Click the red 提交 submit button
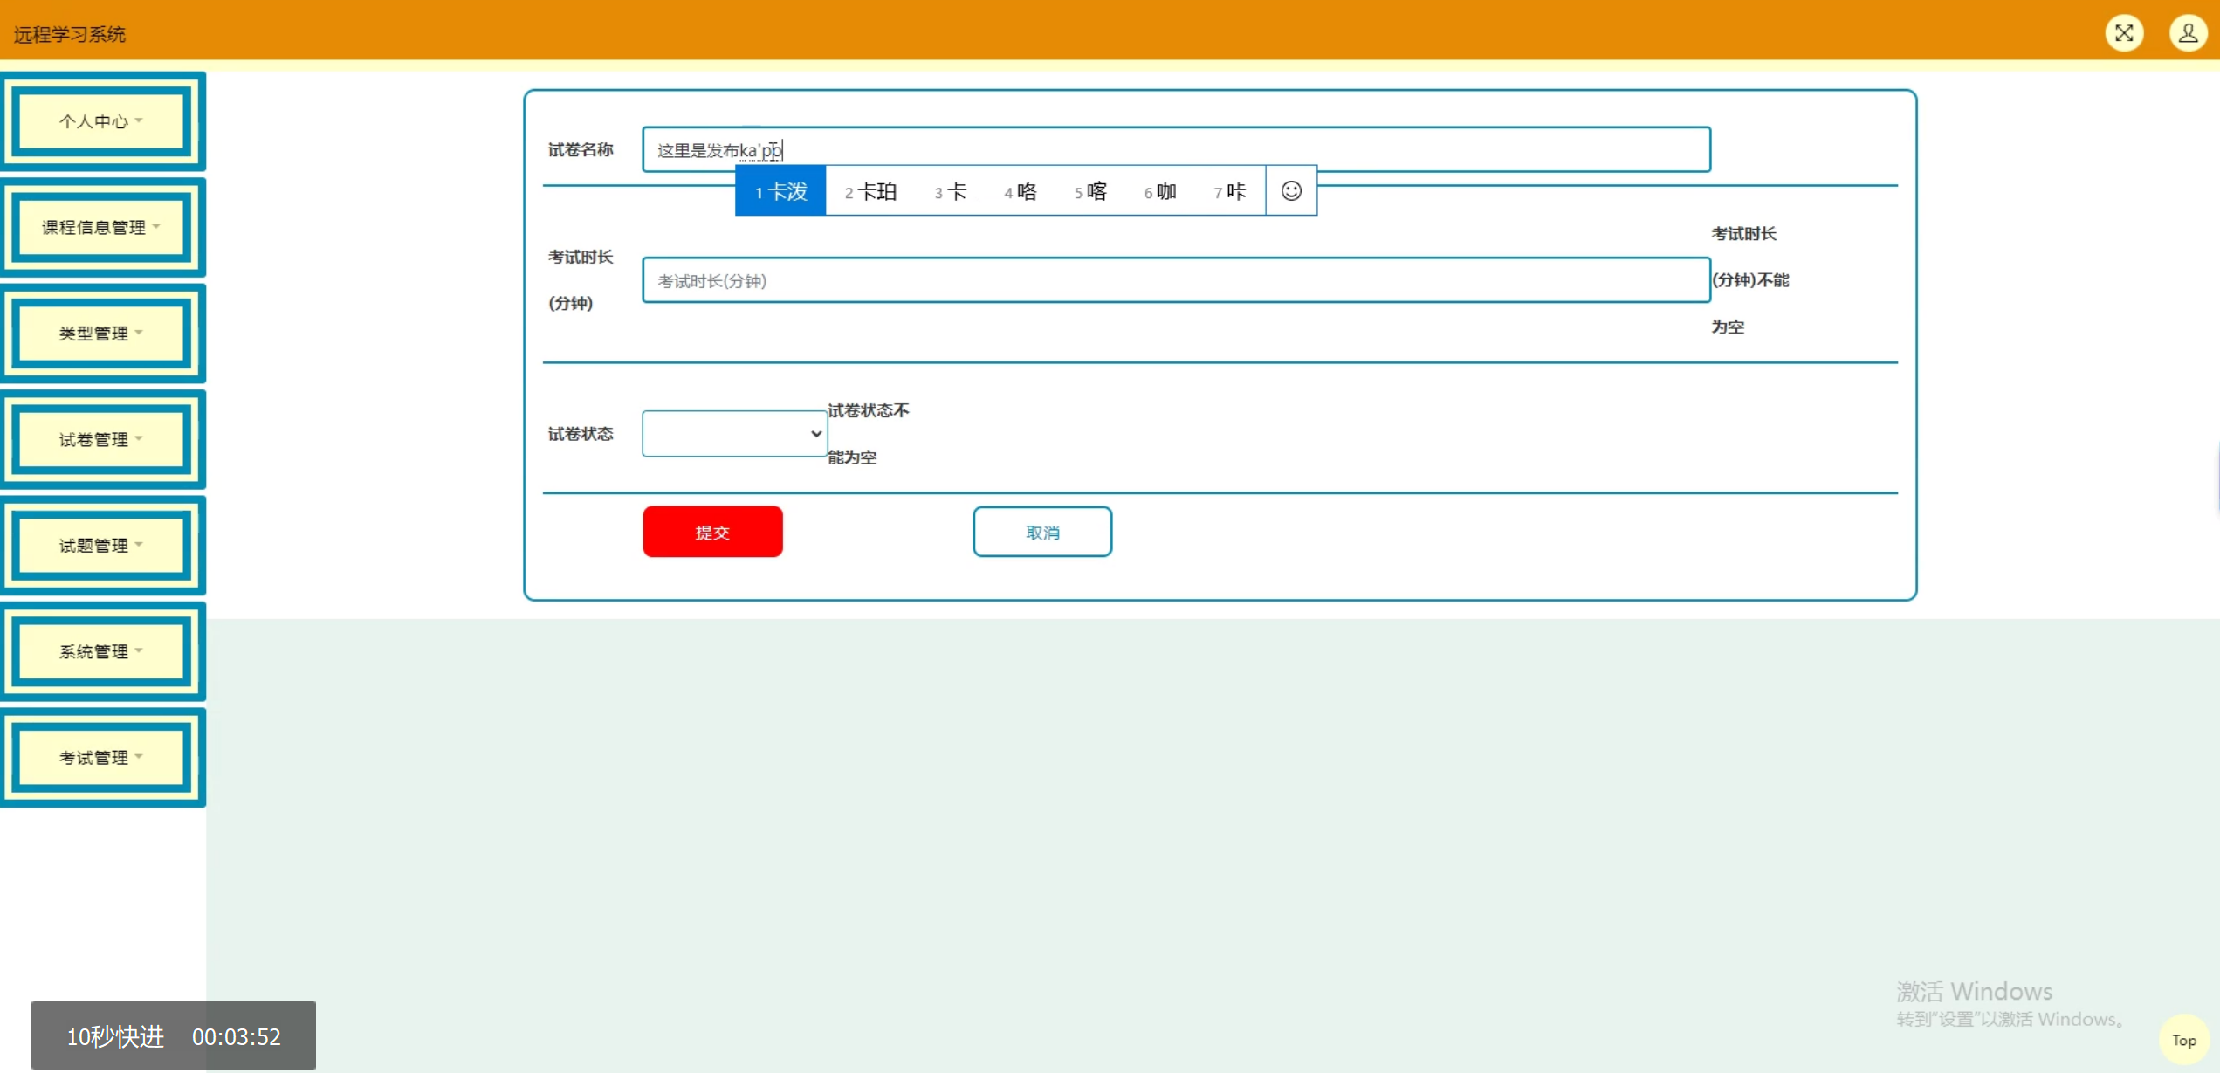This screenshot has width=2220, height=1073. tap(712, 532)
